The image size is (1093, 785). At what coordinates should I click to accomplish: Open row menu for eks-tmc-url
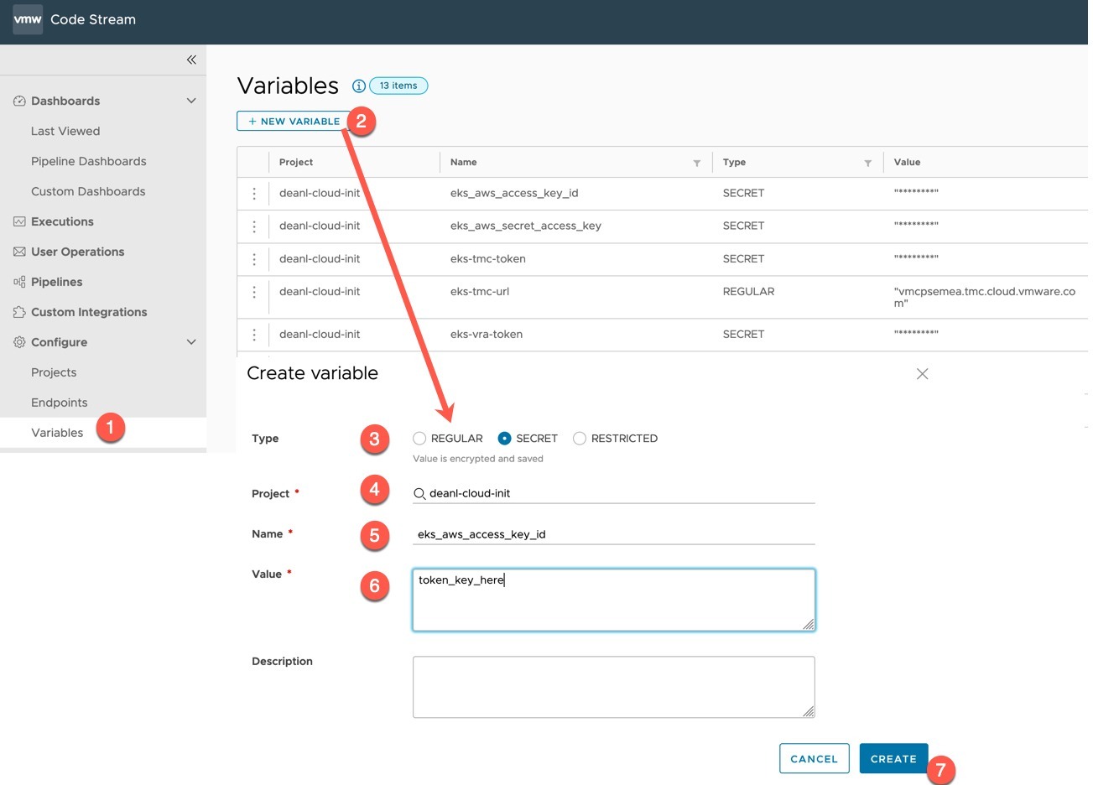coord(254,292)
